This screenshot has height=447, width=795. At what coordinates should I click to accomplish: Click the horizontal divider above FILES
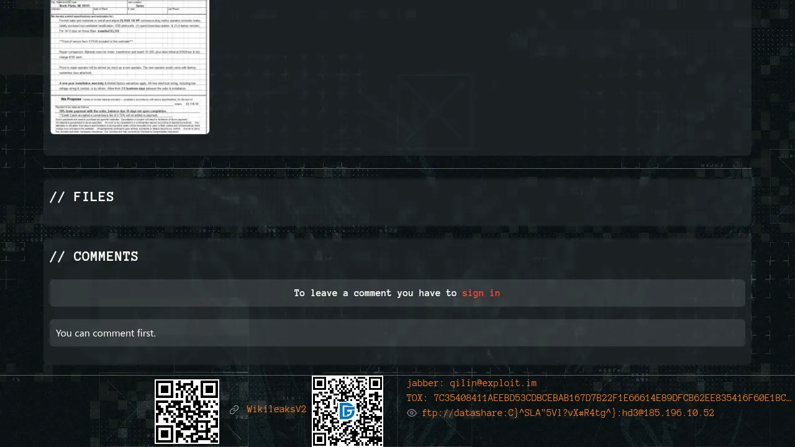click(397, 168)
